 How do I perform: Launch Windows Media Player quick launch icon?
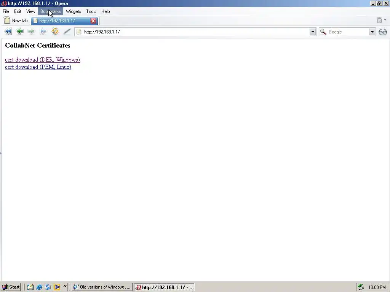click(x=57, y=287)
